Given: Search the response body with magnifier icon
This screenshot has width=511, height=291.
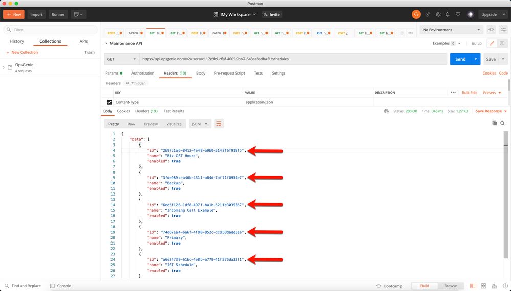Looking at the screenshot, I should point(502,123).
